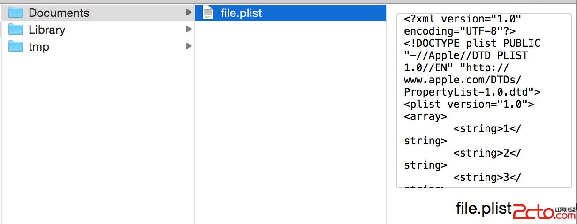Select the Library folder name
This screenshot has height=224, width=577.
coord(47,30)
